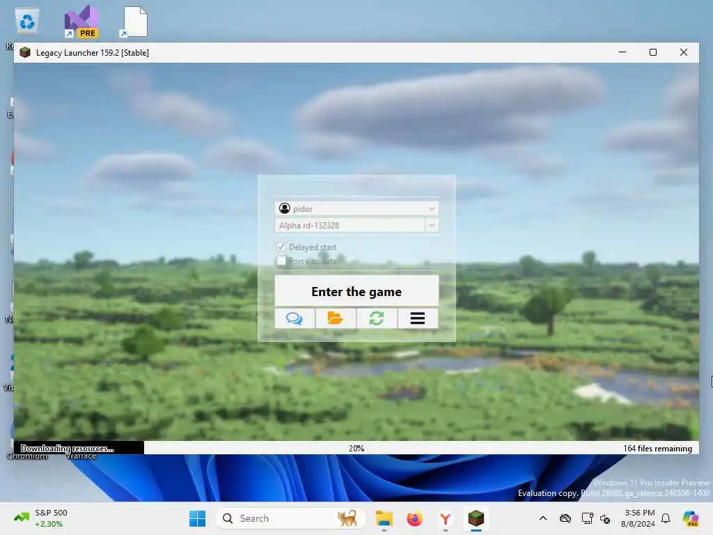Open File Explorer from the taskbar

(x=384, y=518)
